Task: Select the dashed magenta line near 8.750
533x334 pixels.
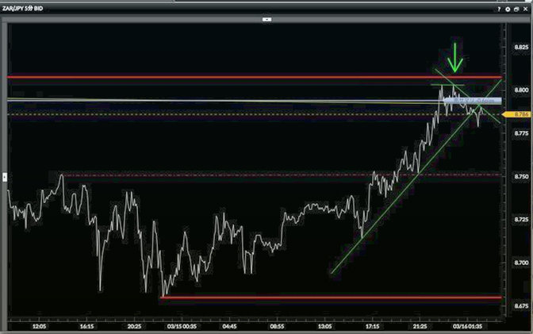Action: (x=238, y=175)
